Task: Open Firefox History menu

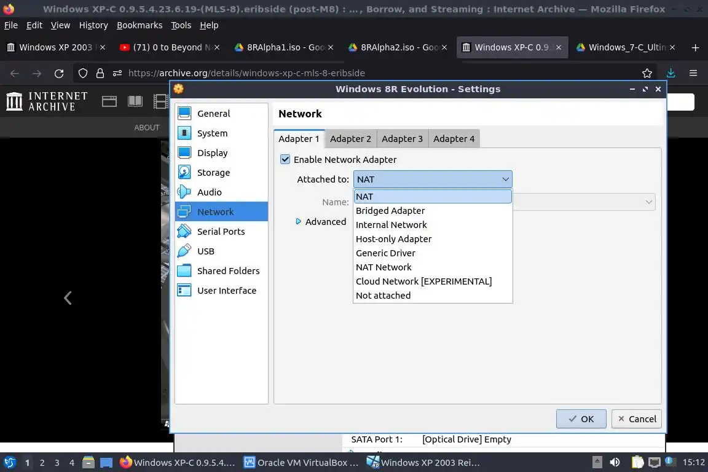Action: [93, 25]
